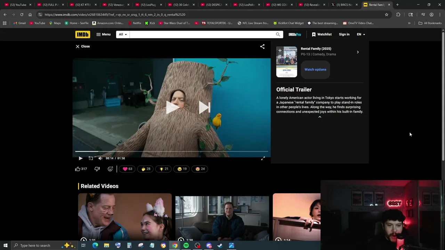Bookmark this page with the star icon

[x=386, y=15]
